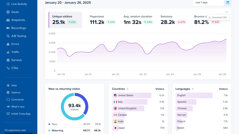Open A/B Testing page

pos(19,36)
